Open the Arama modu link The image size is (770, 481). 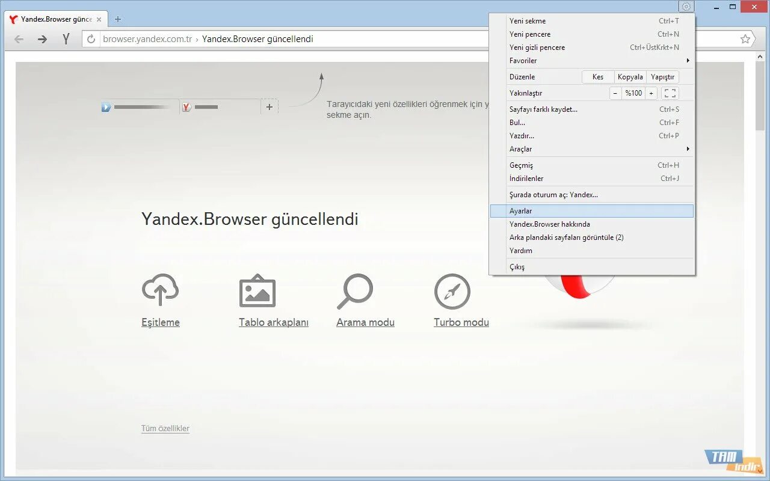[x=366, y=323]
